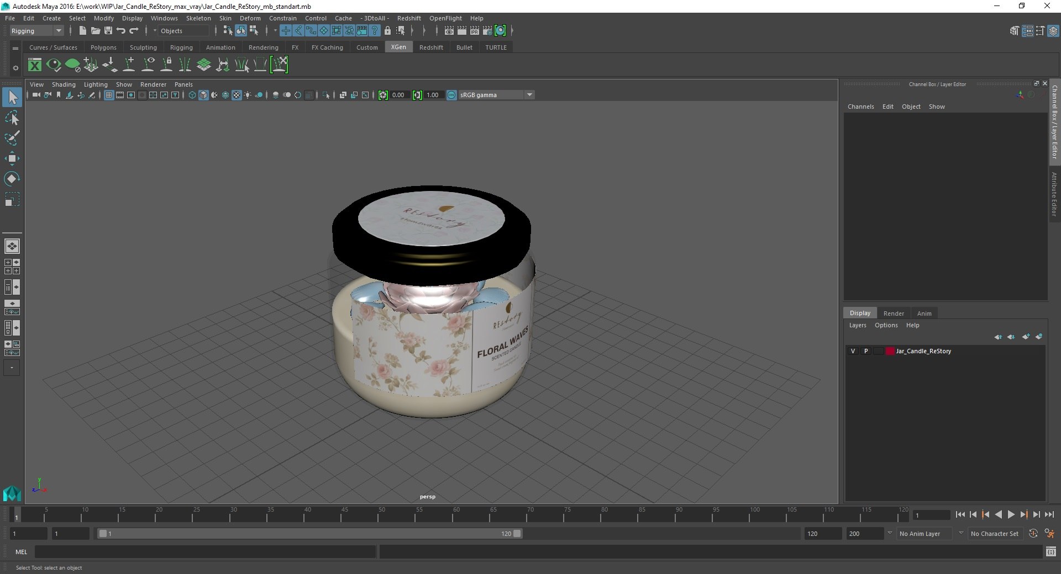Image resolution: width=1061 pixels, height=574 pixels.
Task: Toggle the viewport grid display
Action: click(109, 95)
